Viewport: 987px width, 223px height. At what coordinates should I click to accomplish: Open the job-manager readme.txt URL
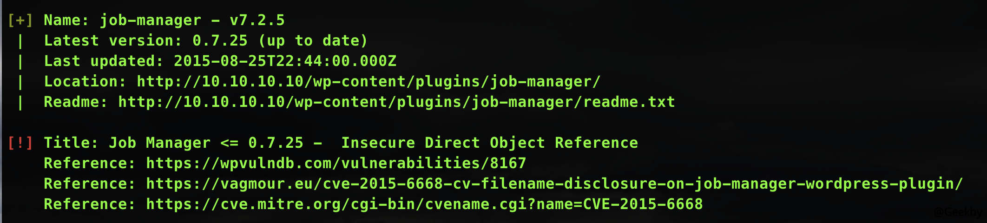click(x=396, y=102)
